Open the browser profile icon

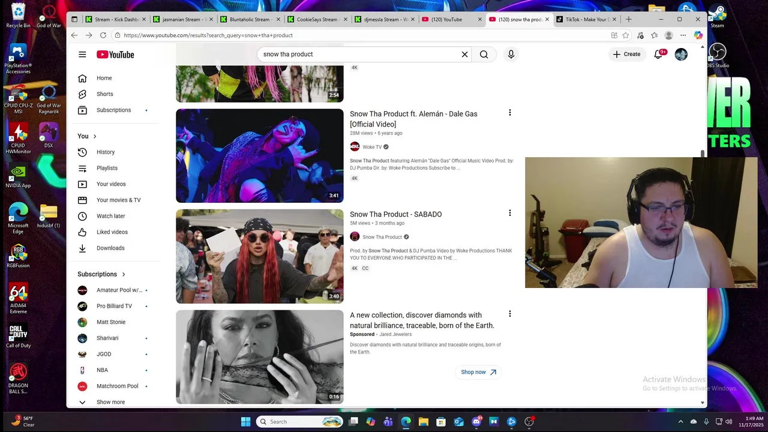(668, 35)
